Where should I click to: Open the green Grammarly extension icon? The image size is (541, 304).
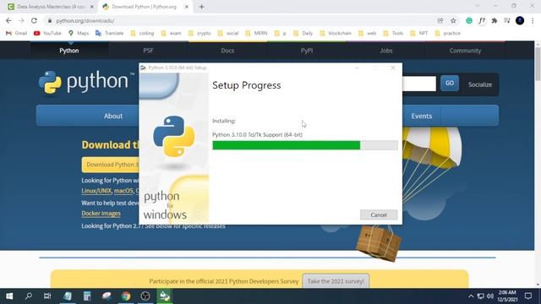pos(469,20)
